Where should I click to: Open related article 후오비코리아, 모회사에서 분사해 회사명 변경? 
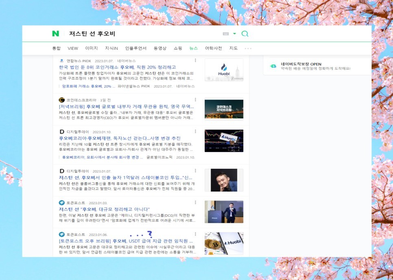102,157
